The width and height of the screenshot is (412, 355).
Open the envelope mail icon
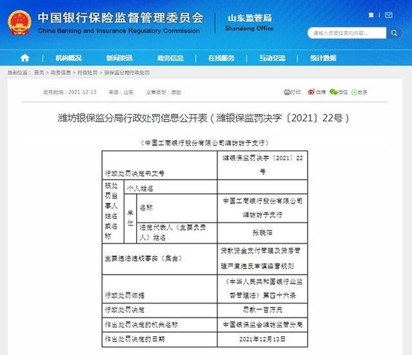tap(389, 15)
